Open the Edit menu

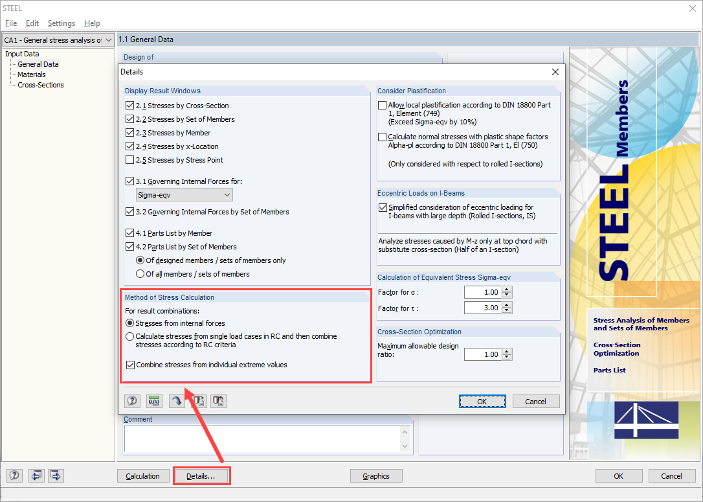pyautogui.click(x=32, y=23)
